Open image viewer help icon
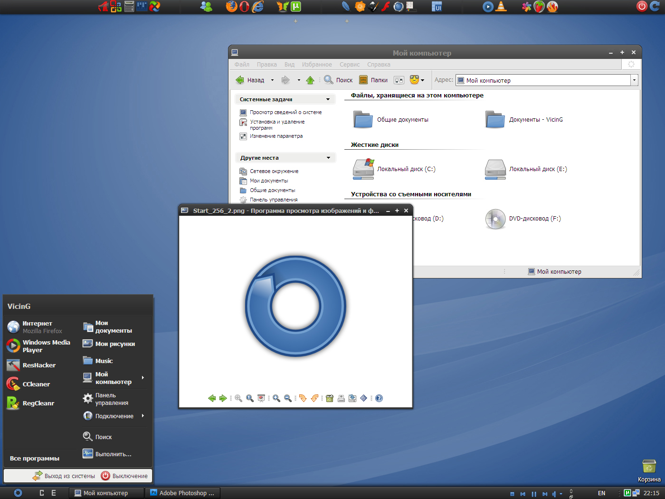Image resolution: width=665 pixels, height=499 pixels. pyautogui.click(x=379, y=398)
